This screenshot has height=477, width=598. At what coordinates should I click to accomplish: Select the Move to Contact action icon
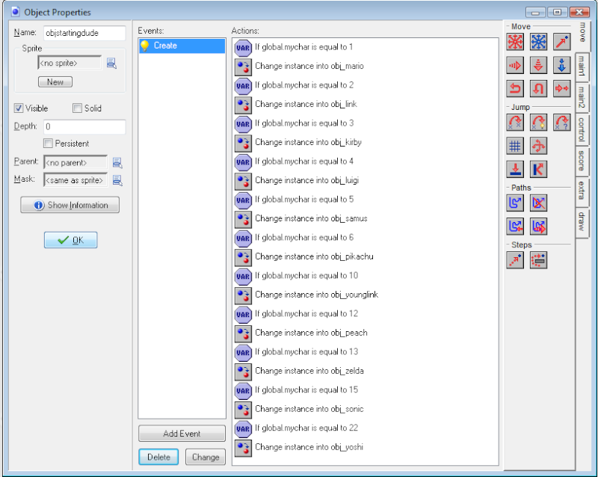[x=515, y=170]
